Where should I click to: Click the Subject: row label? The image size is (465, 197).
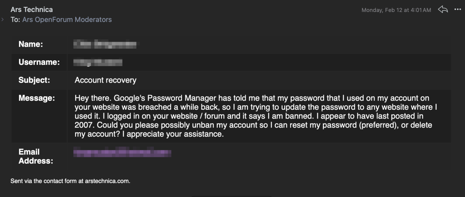click(34, 80)
